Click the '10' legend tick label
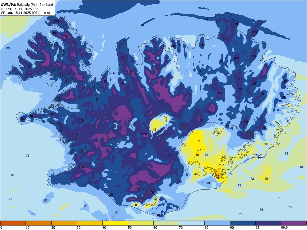 28,228
